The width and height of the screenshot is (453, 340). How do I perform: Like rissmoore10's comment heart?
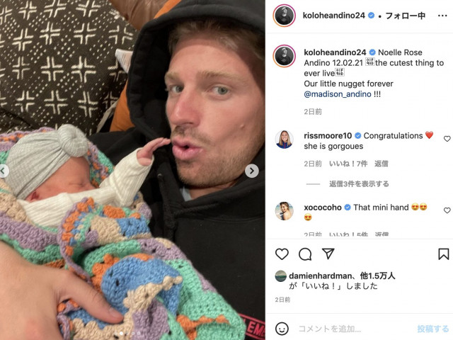click(447, 139)
